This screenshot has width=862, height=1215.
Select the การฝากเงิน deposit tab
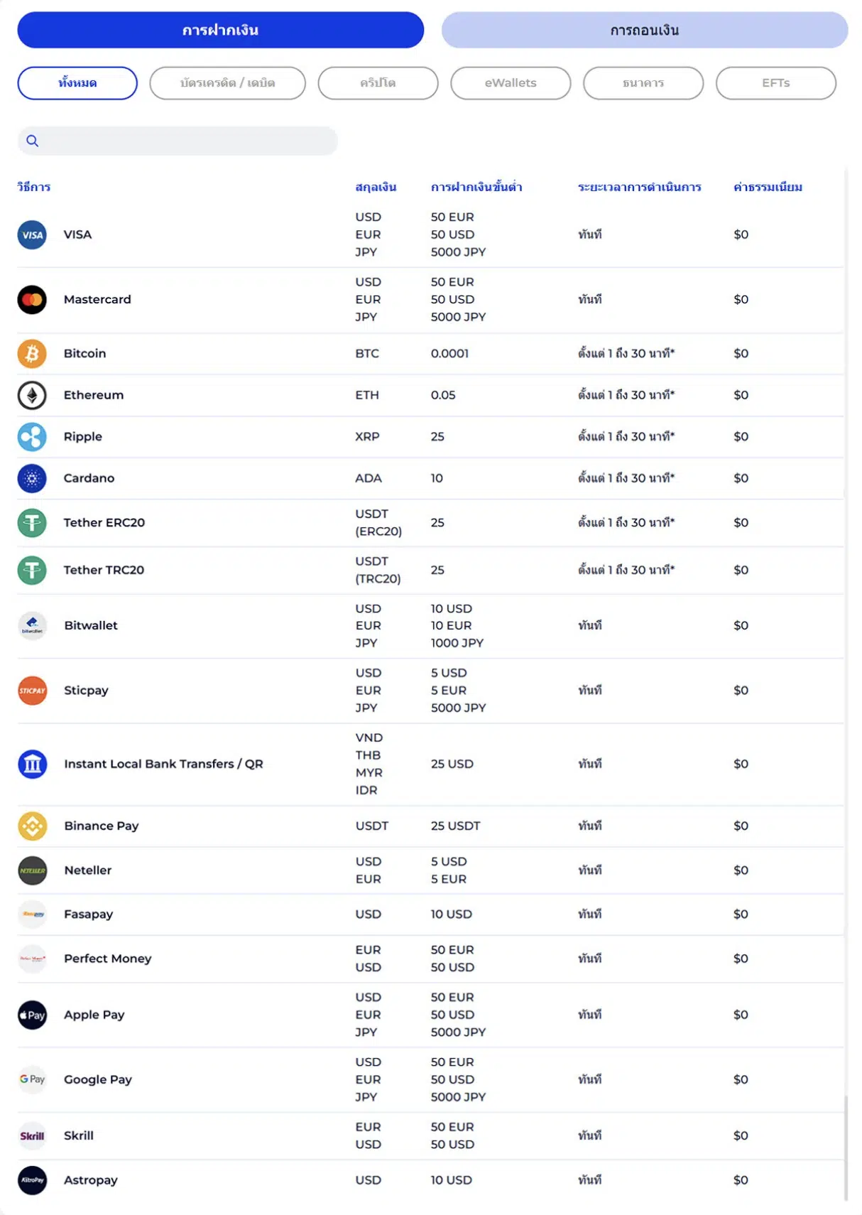[221, 30]
